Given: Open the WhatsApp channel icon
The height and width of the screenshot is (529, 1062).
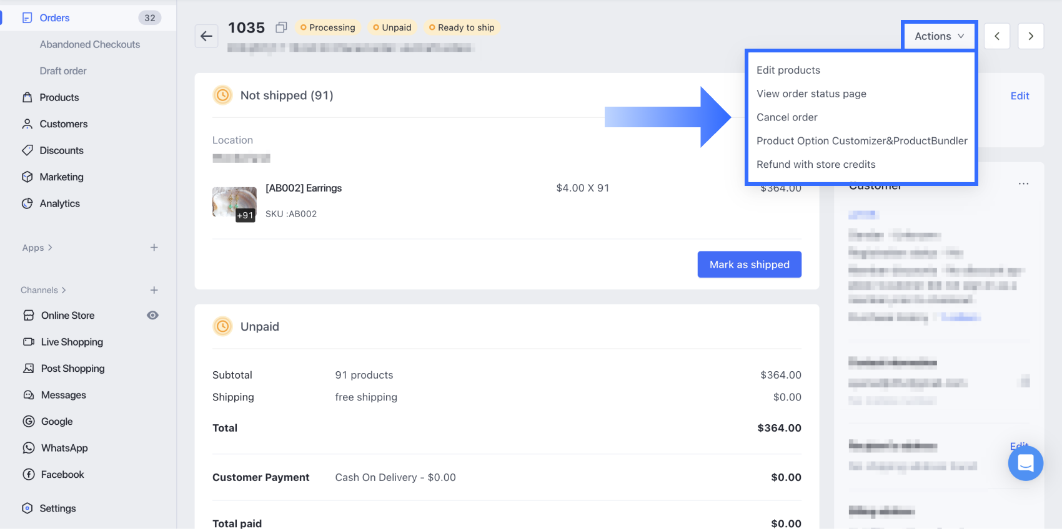Looking at the screenshot, I should (29, 448).
